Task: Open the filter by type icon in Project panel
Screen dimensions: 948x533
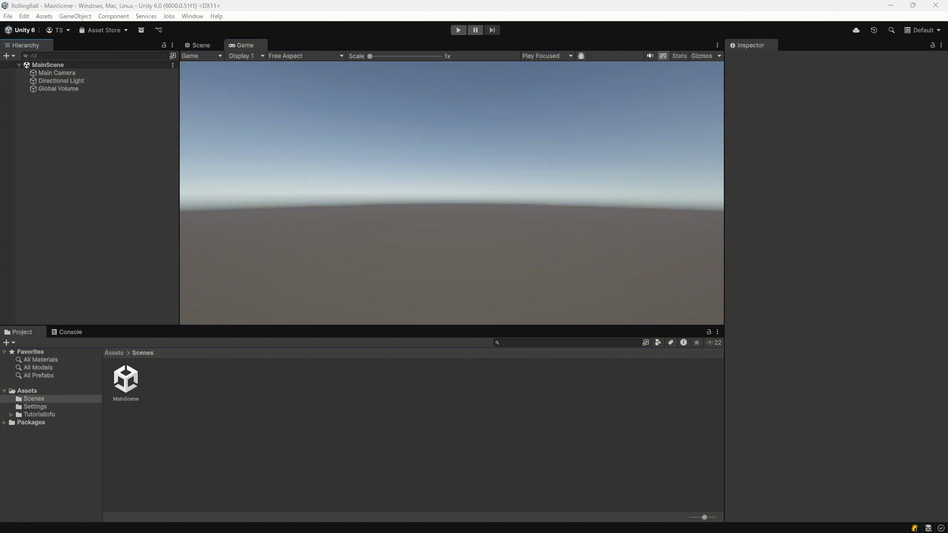Action: click(657, 342)
